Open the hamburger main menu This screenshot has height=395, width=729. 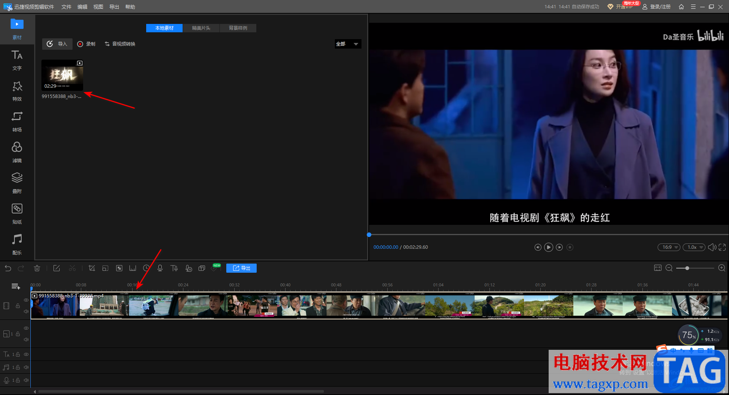693,7
